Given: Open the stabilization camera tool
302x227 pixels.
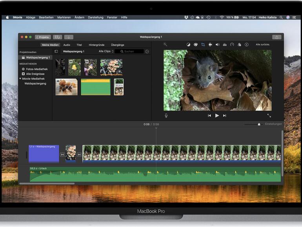Looking at the screenshot, I should [210, 44].
